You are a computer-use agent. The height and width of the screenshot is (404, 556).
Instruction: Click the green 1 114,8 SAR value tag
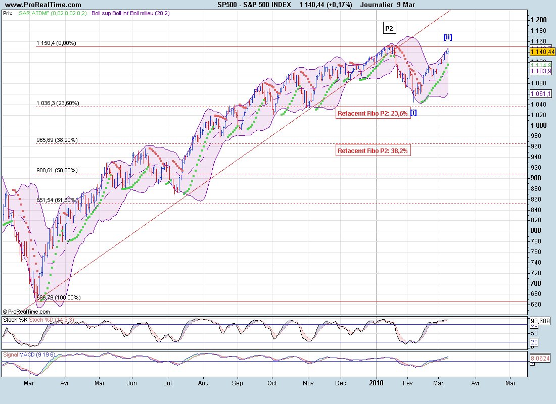click(541, 65)
